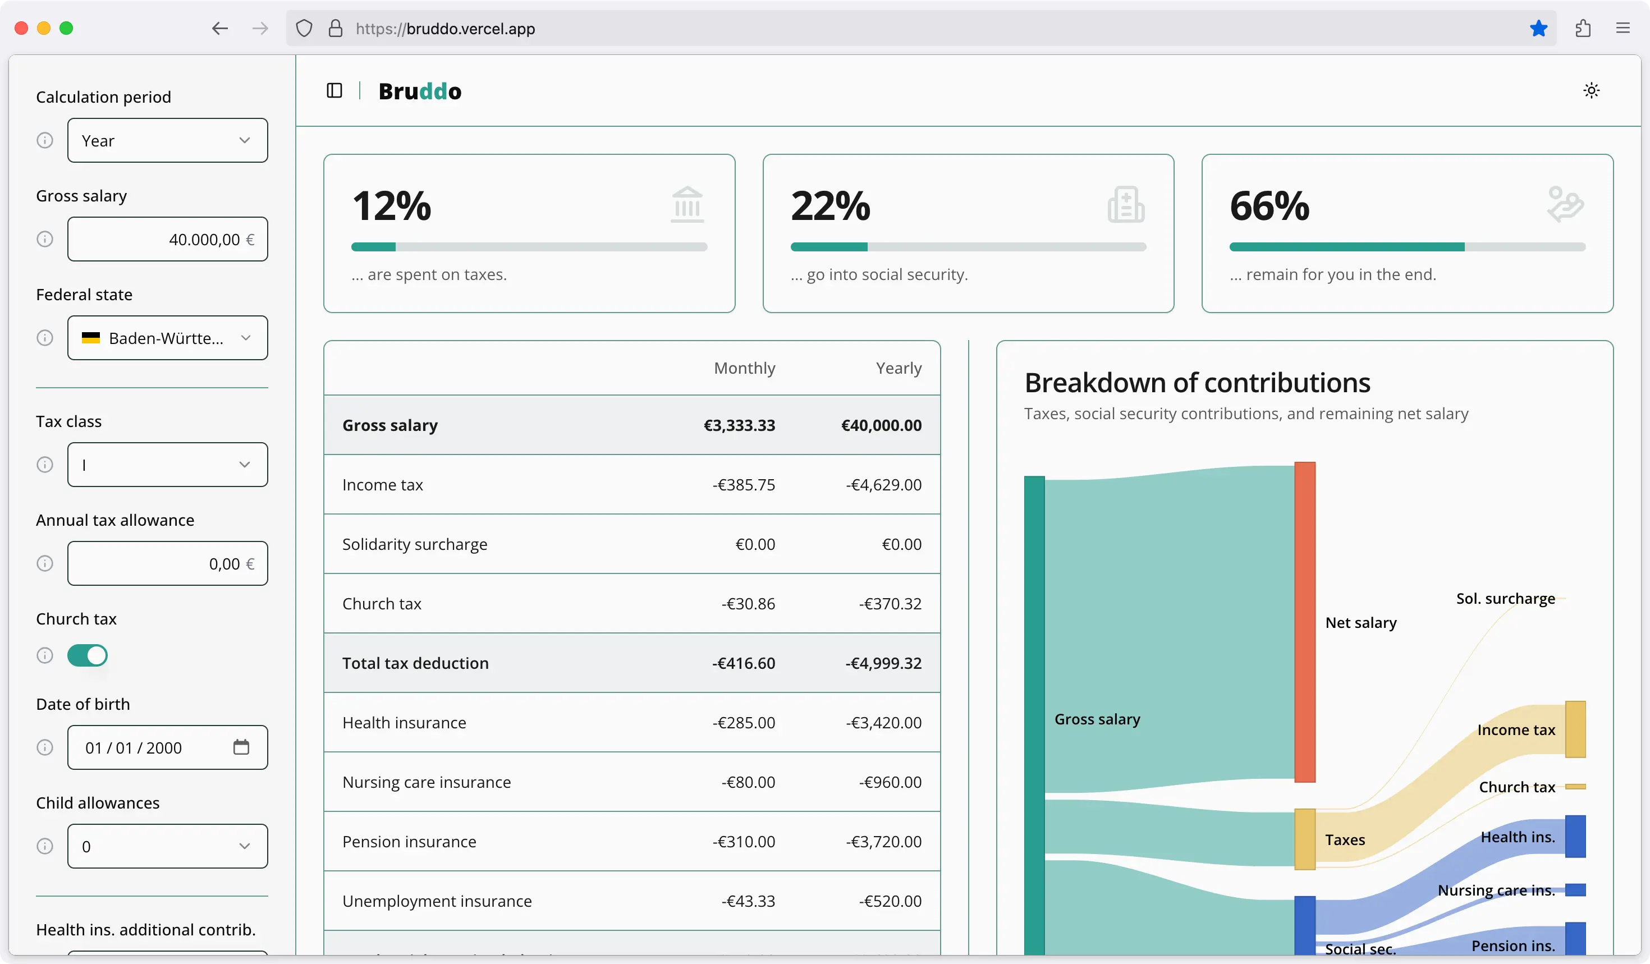Open the browser hamburger menu
Screen dimensions: 1650x964
coord(1622,28)
